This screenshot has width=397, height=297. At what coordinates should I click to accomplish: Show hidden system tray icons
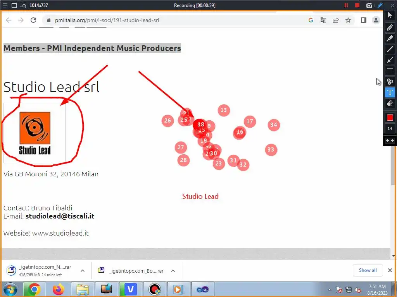(x=330, y=290)
